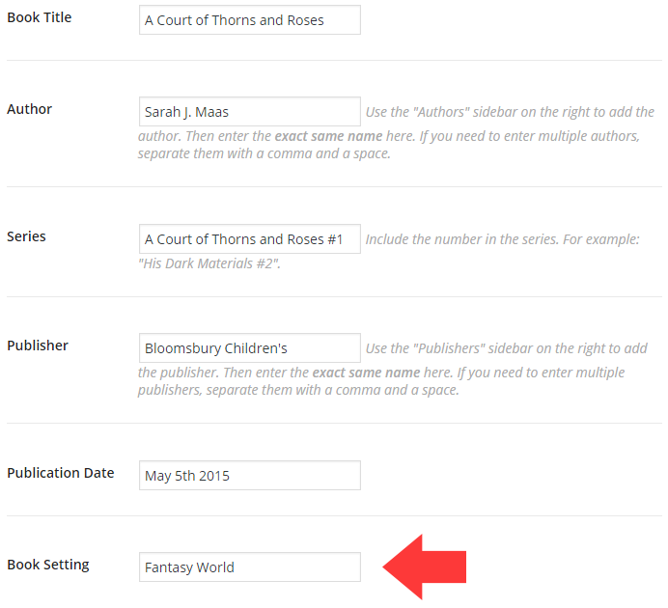Viewport: 668px width, 608px height.
Task: Click the "Book Setting" label
Action: pyautogui.click(x=48, y=565)
